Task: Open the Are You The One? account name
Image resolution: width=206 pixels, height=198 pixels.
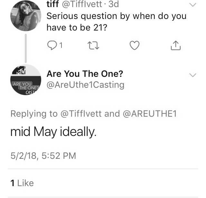Action: 85,74
